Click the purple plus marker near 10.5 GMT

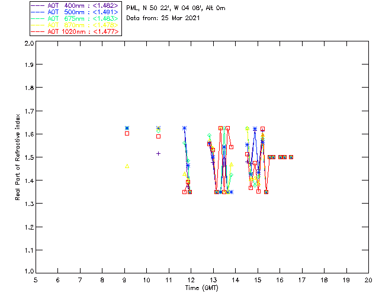[x=158, y=153]
